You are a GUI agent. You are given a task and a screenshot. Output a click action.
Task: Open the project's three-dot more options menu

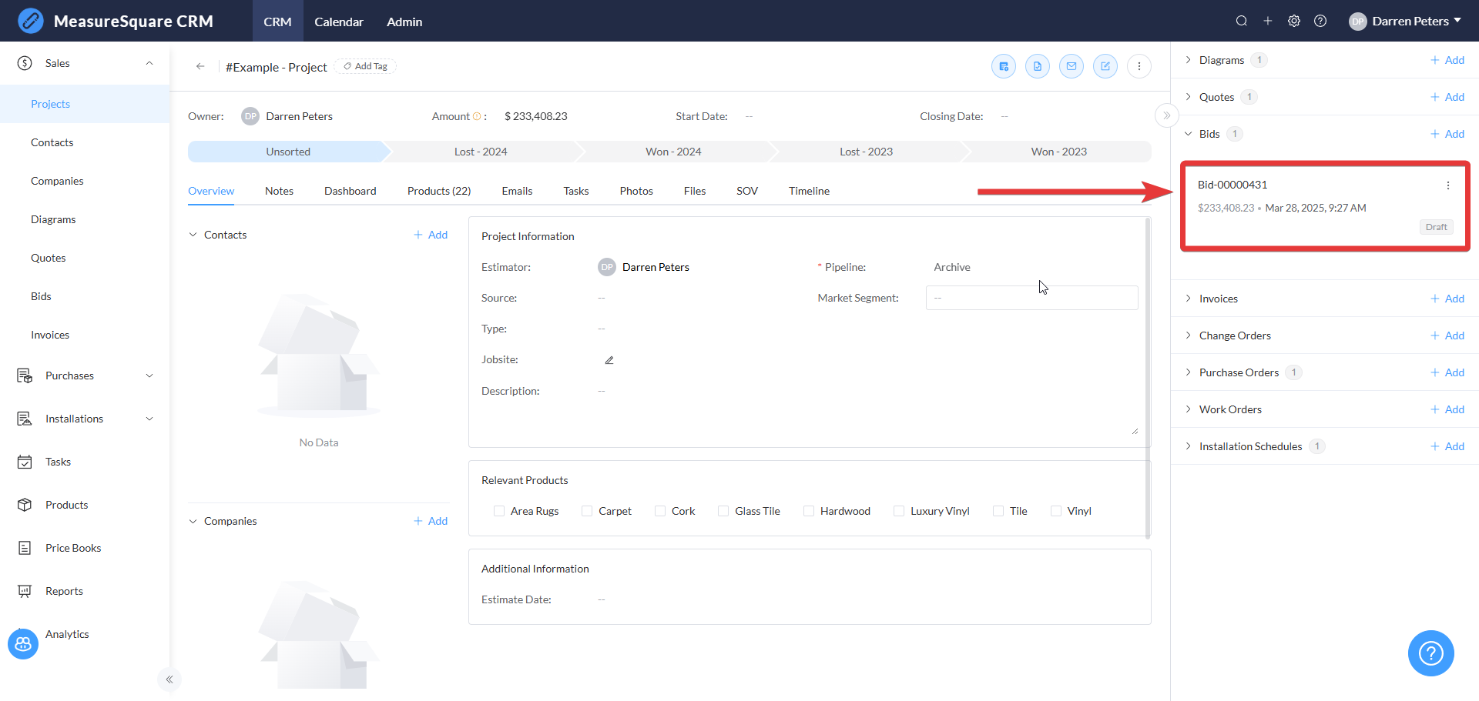[1139, 66]
